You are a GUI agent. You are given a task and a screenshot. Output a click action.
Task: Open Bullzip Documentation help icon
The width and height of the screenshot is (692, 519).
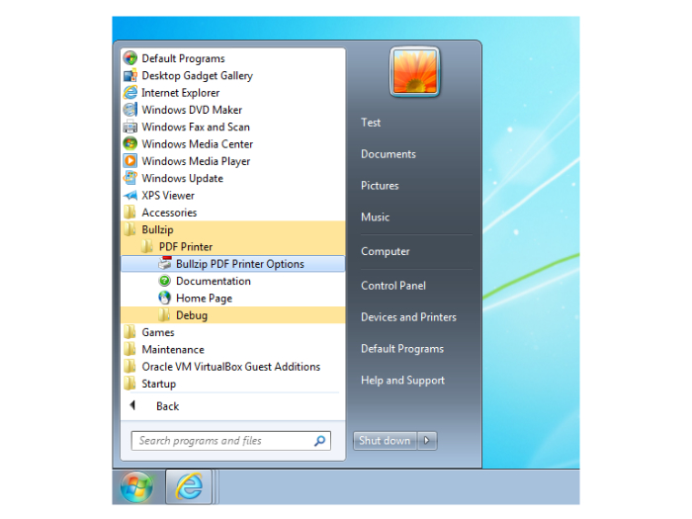165,281
